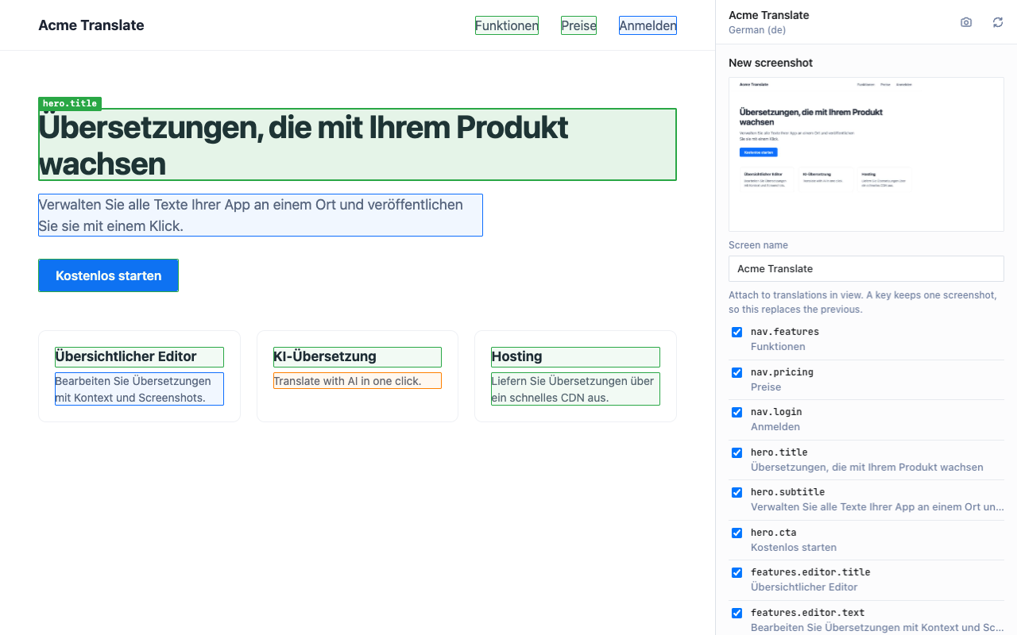
Task: Toggle the hero.title checkbox
Action: [737, 452]
